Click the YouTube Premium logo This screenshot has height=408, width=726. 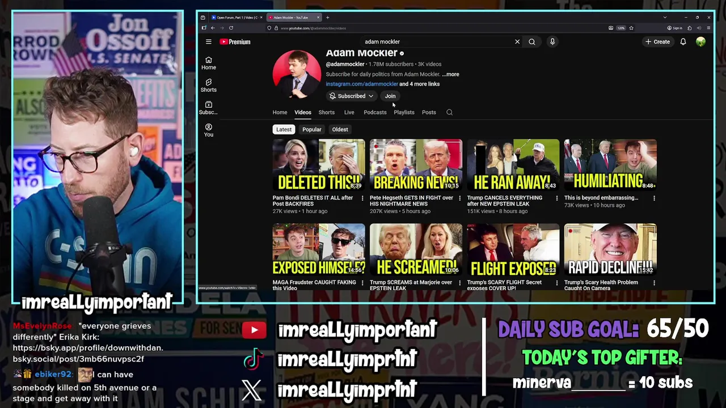click(235, 42)
